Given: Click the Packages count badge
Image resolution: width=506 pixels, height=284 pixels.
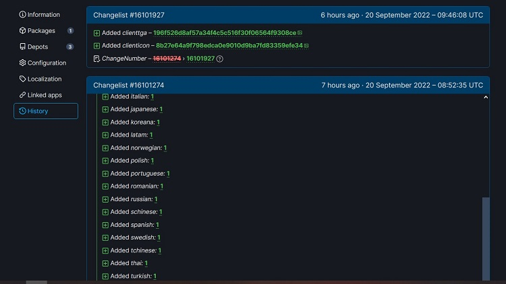Looking at the screenshot, I should point(70,30).
